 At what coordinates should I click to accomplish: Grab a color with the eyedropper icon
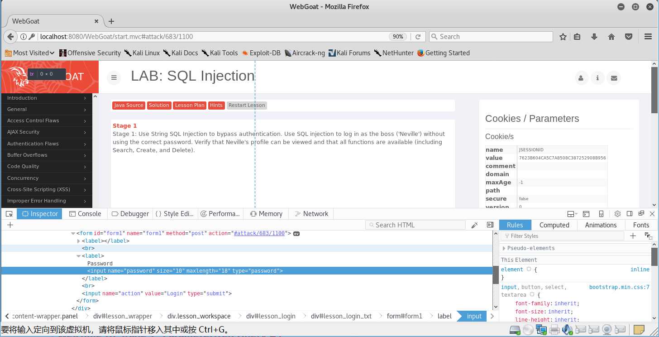[474, 225]
